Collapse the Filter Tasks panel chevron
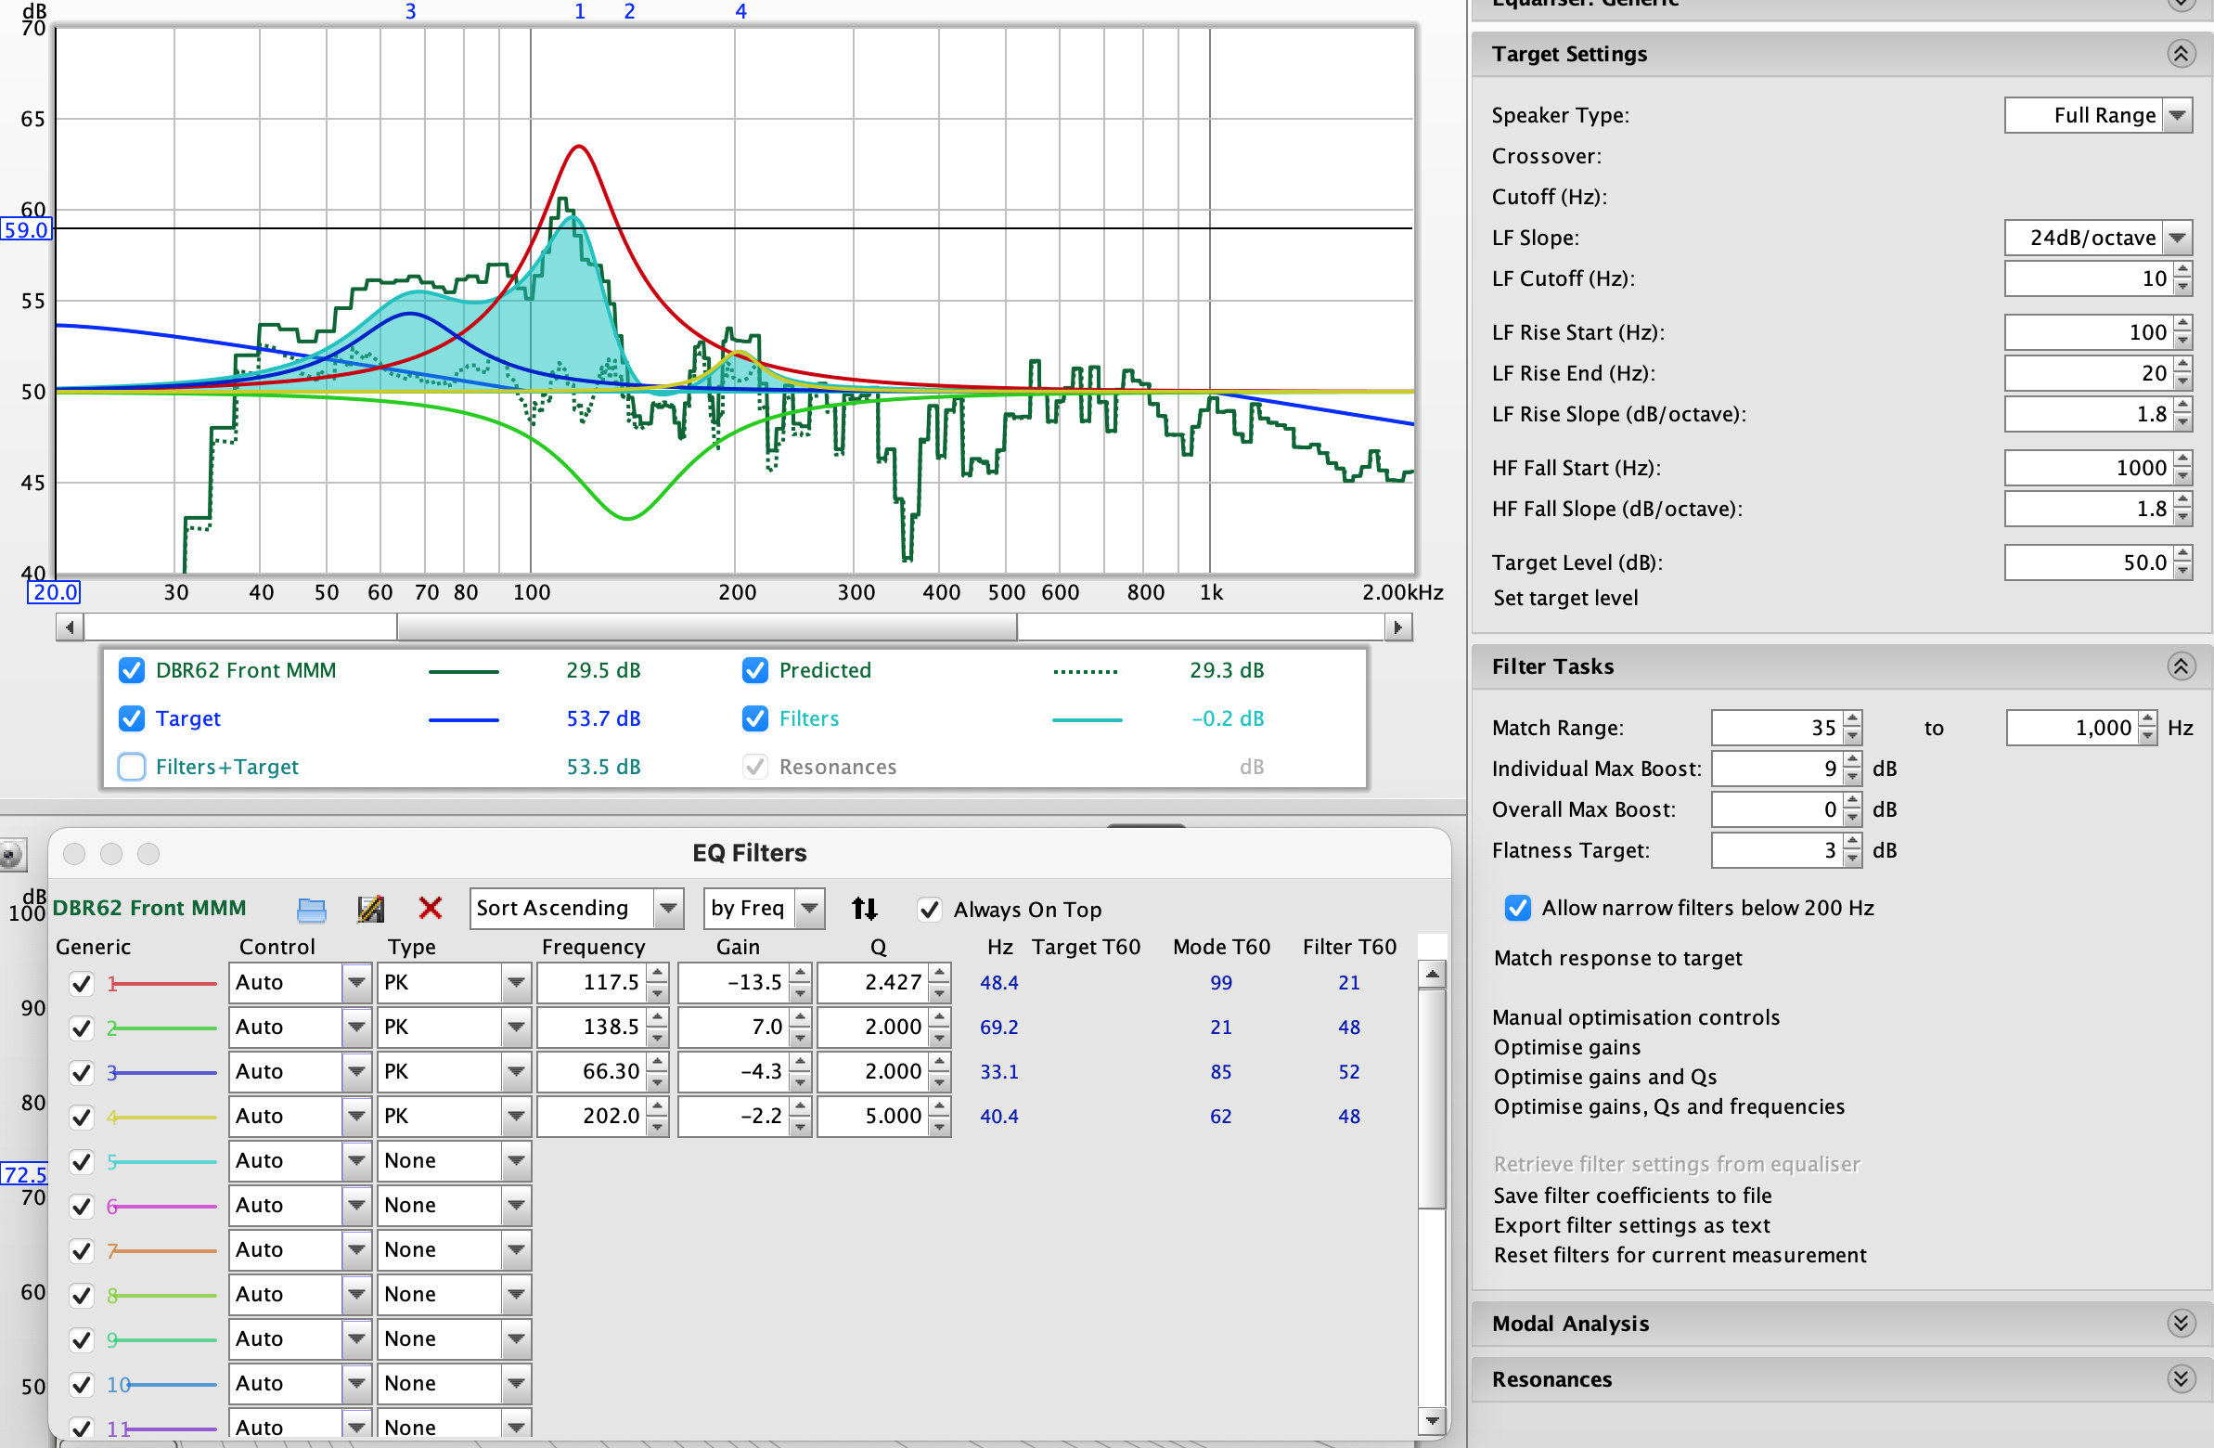2214x1448 pixels. point(2182,666)
